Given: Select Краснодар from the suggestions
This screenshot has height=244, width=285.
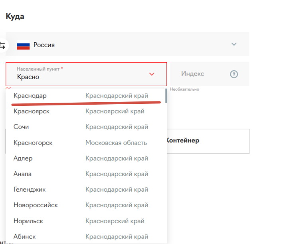Looking at the screenshot, I should tap(30, 96).
